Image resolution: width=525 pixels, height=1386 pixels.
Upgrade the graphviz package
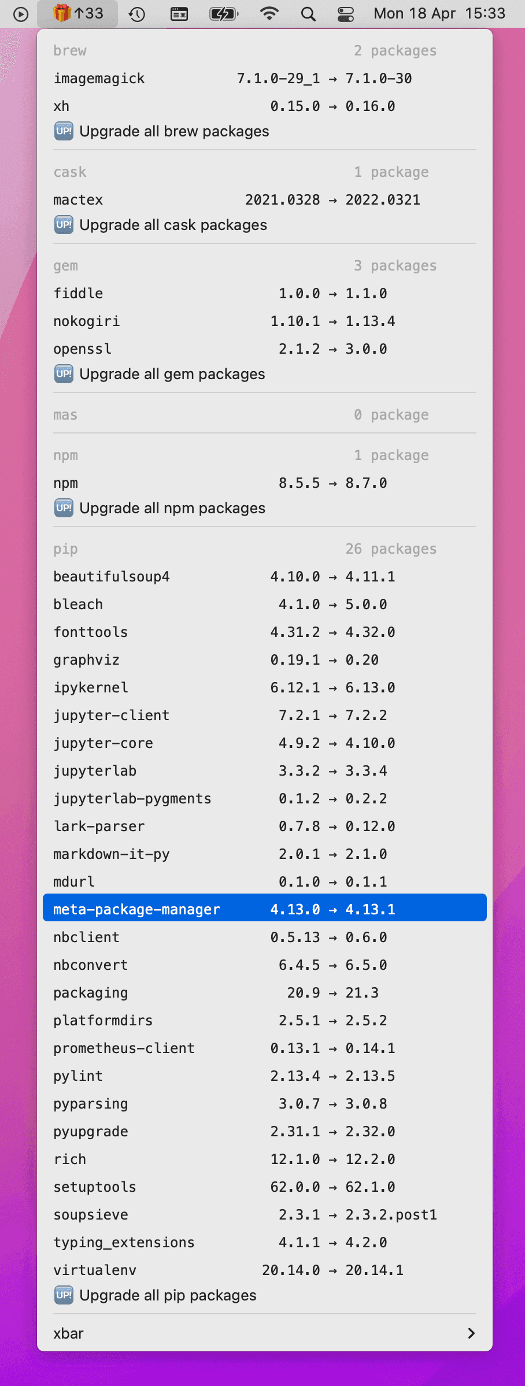[265, 660]
